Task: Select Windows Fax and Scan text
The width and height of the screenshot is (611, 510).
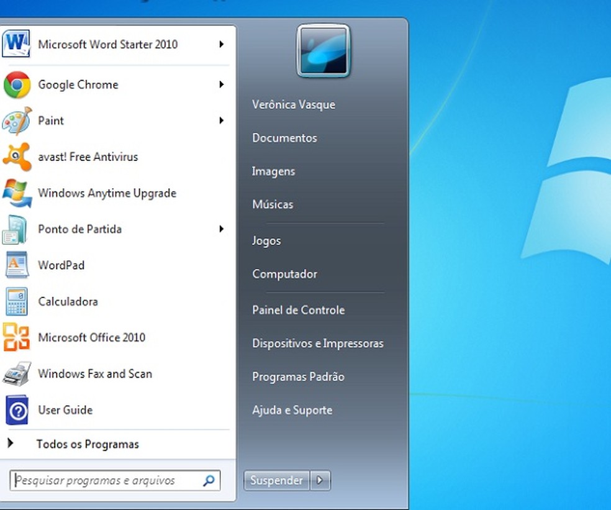Action: click(95, 373)
